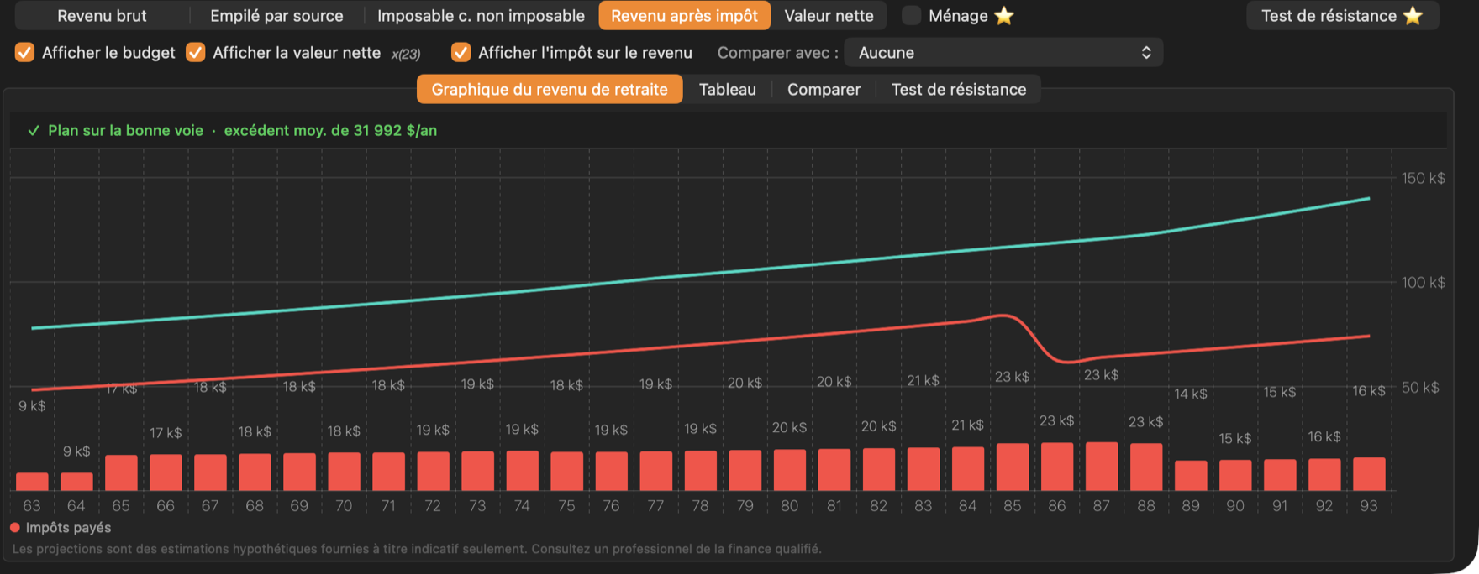Viewport: 1479px width, 574px height.
Task: Switch to the Valeur nette tab
Action: click(x=829, y=16)
